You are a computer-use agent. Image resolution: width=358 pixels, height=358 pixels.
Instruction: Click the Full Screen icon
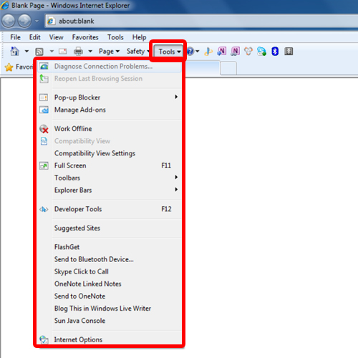(x=44, y=165)
